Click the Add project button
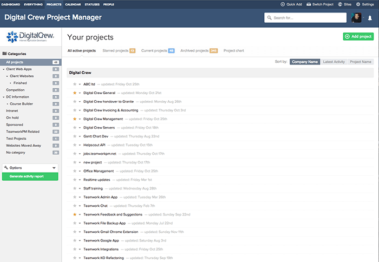This screenshot has width=379, height=262. click(358, 36)
